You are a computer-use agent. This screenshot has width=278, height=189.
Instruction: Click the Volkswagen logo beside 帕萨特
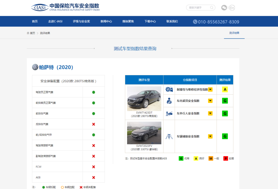pos(35,67)
